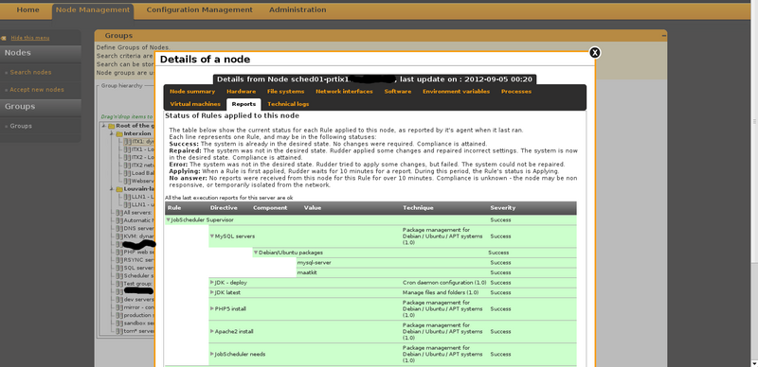Select the dev servers group icon
Screen dimensions: 758x367
point(119,300)
